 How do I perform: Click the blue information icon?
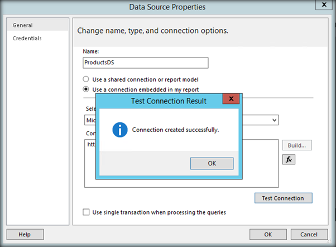119,130
